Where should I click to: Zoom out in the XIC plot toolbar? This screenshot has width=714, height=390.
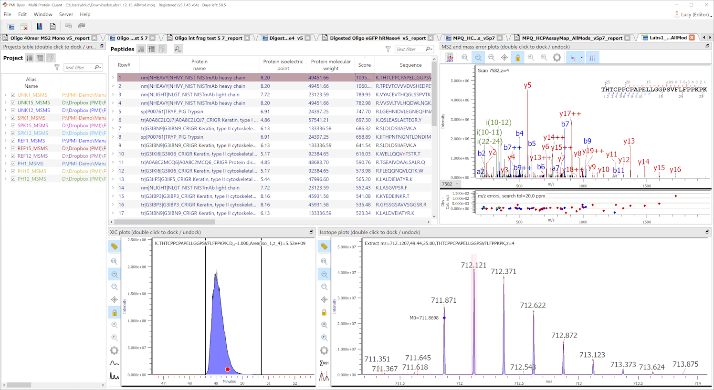coord(114,287)
